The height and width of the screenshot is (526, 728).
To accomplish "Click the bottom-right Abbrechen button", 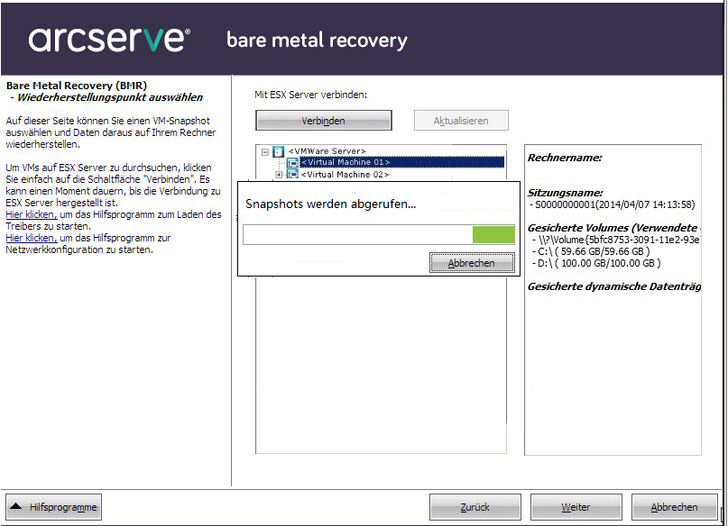I will [674, 507].
